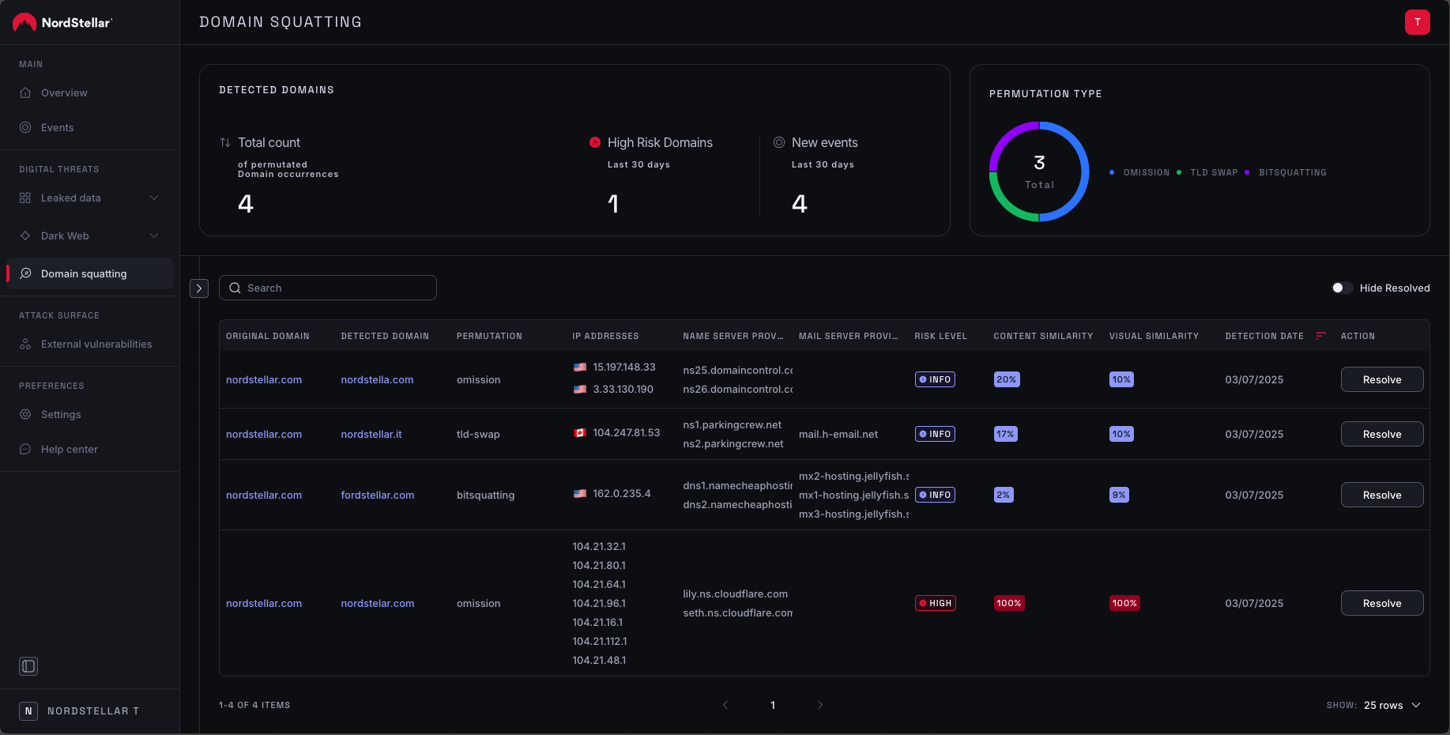Collapse sidebar using bottom panel icon
The width and height of the screenshot is (1450, 735).
pyautogui.click(x=28, y=666)
